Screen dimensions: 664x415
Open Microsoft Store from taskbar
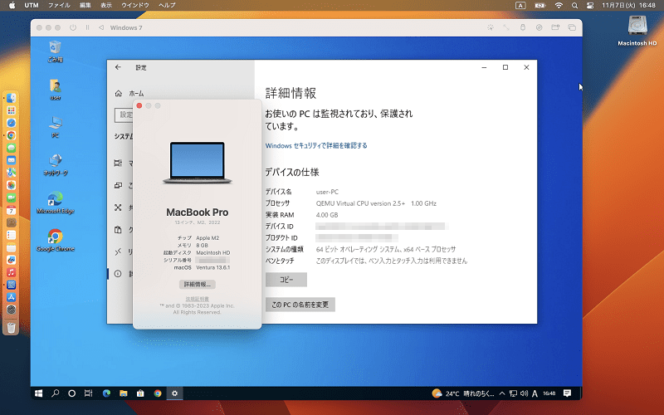(140, 393)
